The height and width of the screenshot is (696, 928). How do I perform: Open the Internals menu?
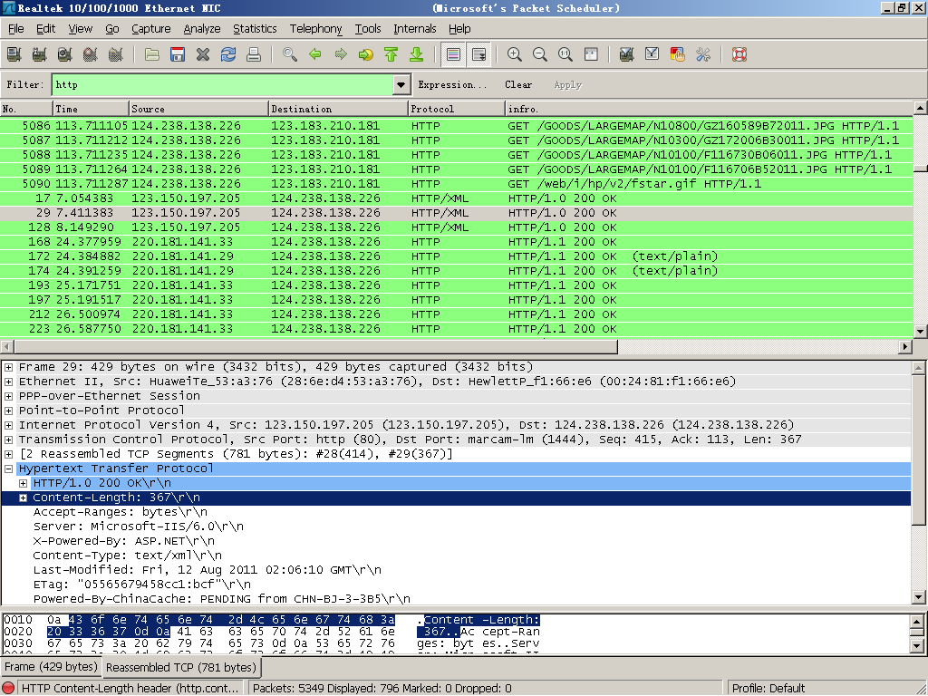tap(415, 28)
